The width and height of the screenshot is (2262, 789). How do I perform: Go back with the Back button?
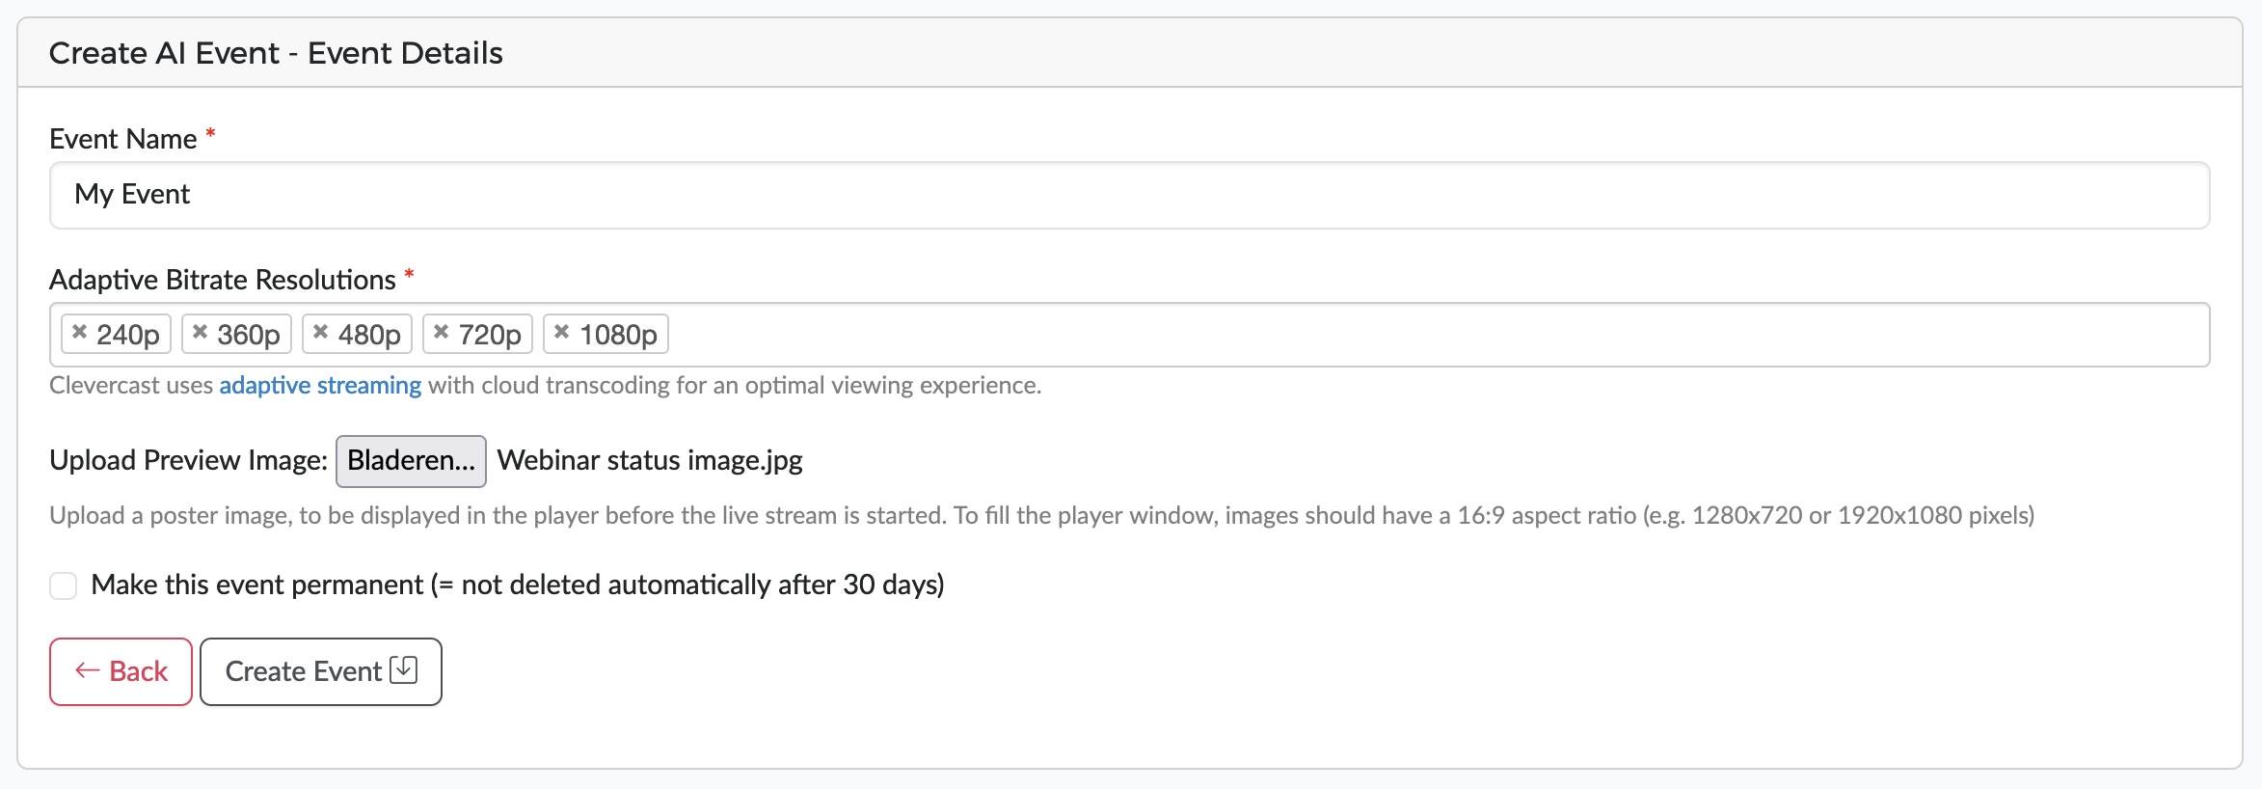121,671
